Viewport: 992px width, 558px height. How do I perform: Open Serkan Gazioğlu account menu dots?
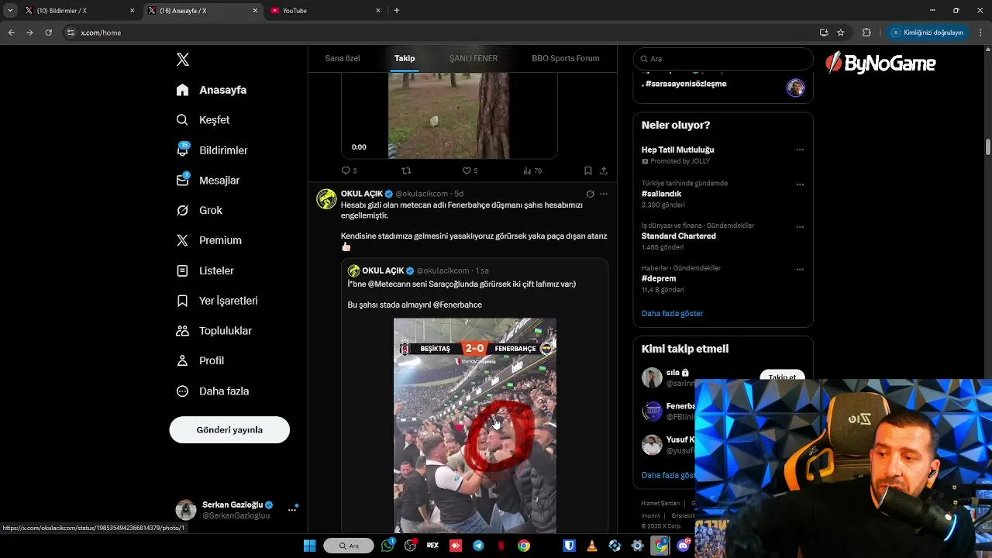point(292,510)
